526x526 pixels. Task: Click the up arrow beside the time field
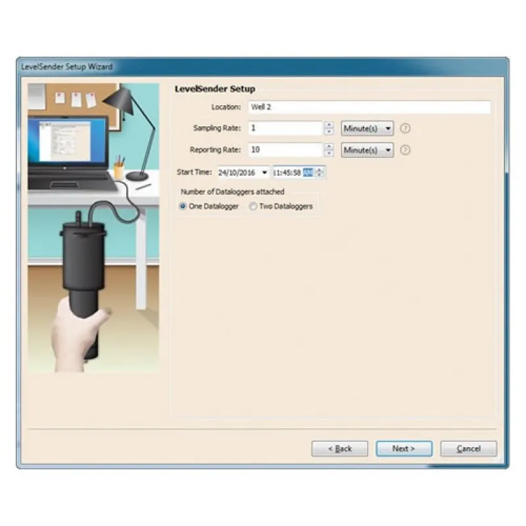[320, 170]
